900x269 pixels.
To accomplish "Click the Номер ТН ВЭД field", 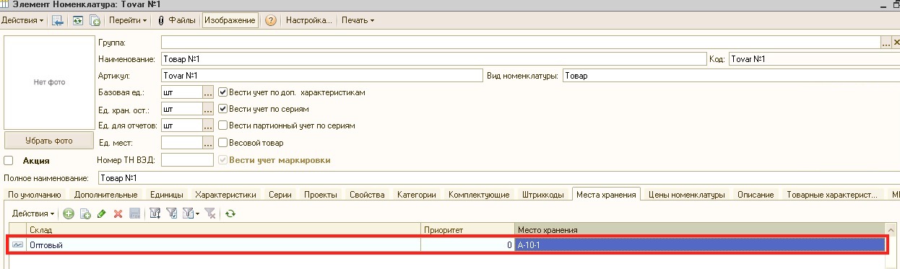I will (187, 160).
